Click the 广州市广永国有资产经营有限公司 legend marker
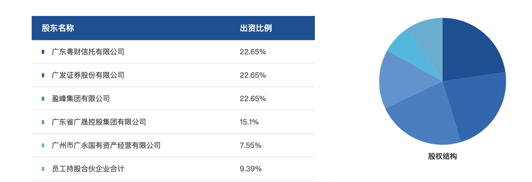 (43, 146)
